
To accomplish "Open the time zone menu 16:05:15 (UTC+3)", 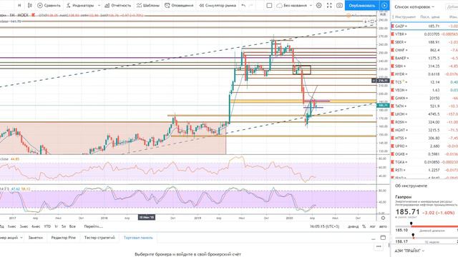I will coord(324,226).
